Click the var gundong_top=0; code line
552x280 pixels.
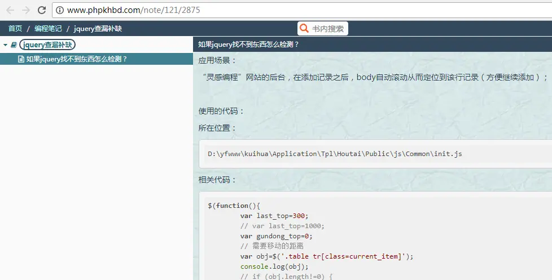click(277, 236)
